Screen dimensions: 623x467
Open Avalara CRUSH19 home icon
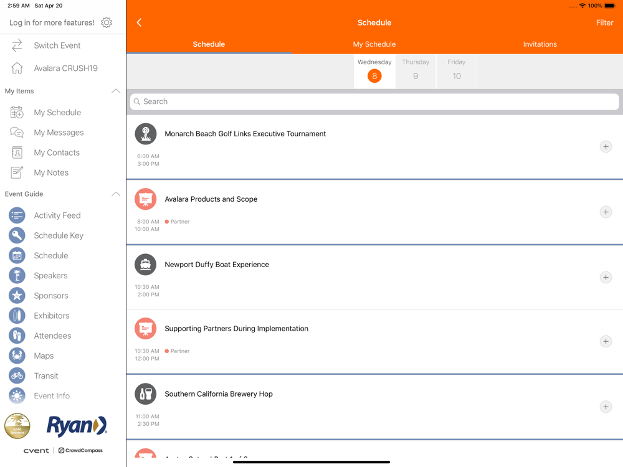(17, 68)
